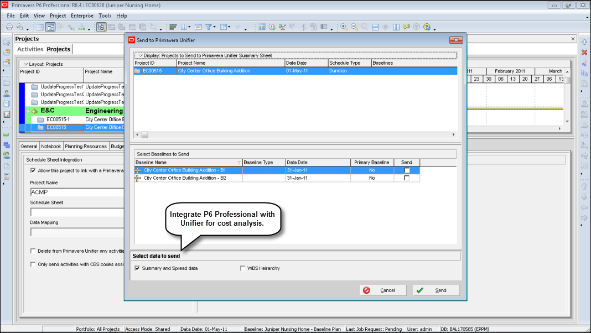This screenshot has height=333, width=591.
Task: Click Baseline Name column sort arrow
Action: (x=240, y=163)
